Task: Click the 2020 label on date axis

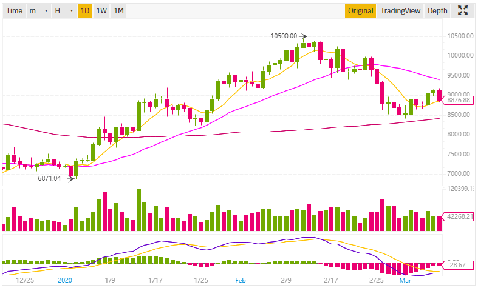Action: [x=65, y=281]
